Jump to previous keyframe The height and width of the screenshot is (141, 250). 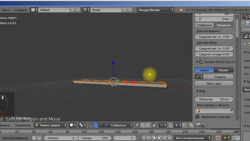point(149,138)
